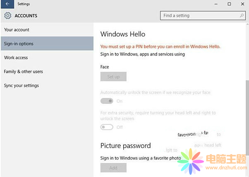Maximize the Settings window

229,4
